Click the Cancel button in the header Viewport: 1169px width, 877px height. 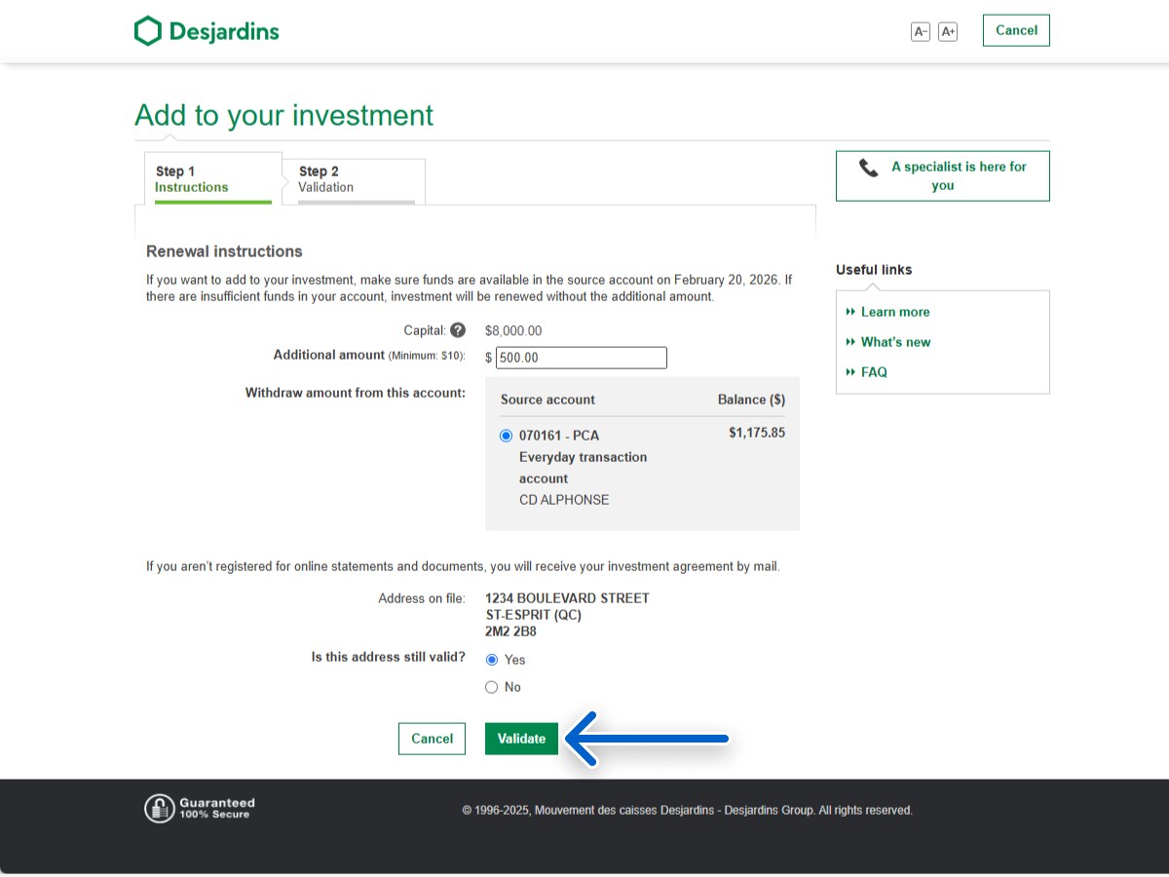[x=1016, y=30]
